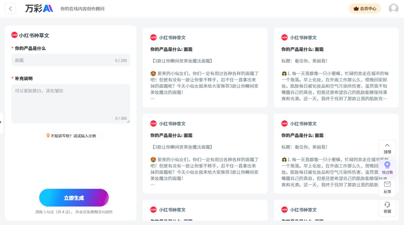Click the tagline 你的在线内容创作顾问
404x225 pixels.
[x=82, y=9]
